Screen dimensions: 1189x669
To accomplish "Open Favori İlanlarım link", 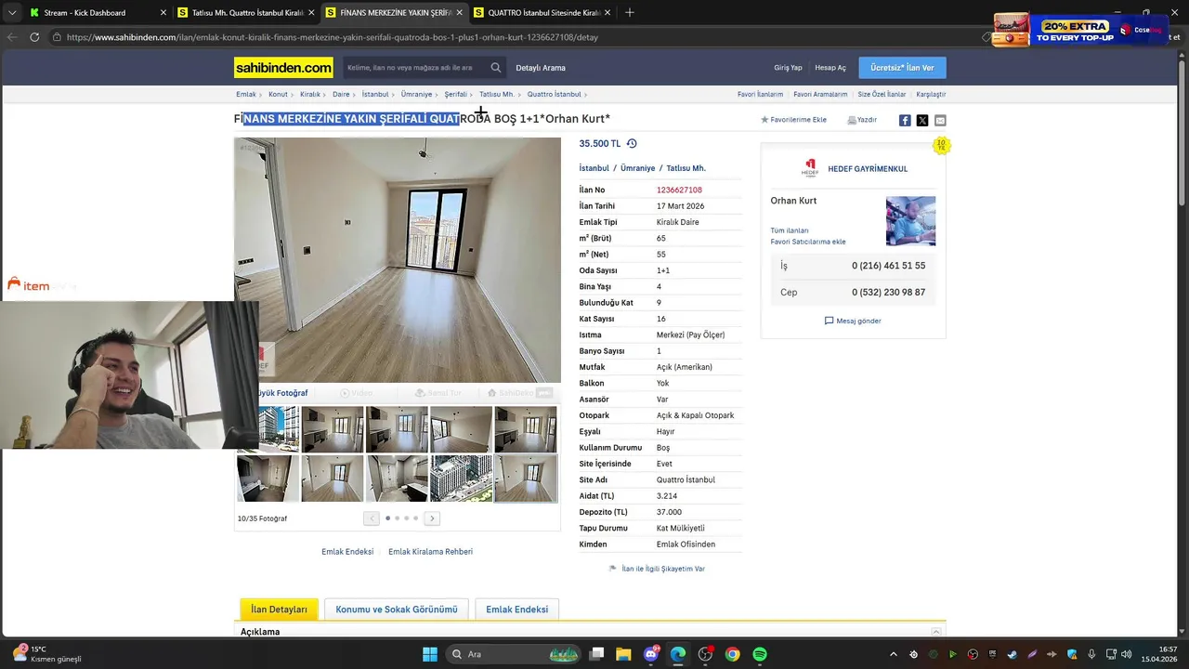I will (760, 95).
